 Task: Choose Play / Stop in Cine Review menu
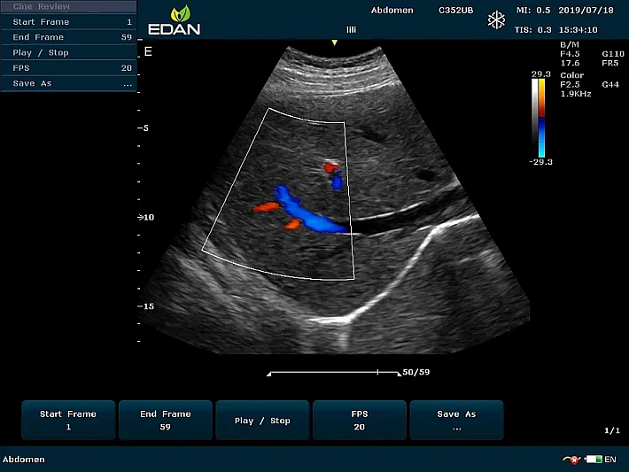point(68,52)
